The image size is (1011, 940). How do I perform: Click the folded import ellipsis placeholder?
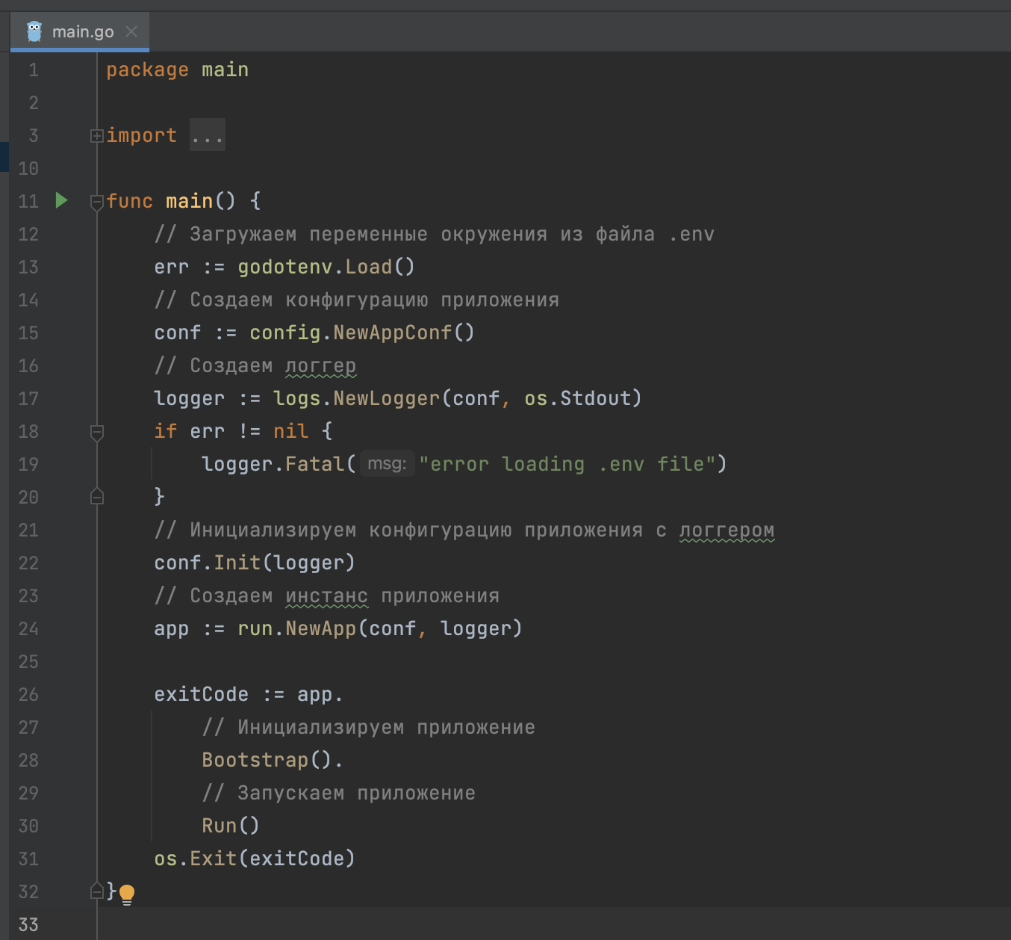(x=207, y=135)
